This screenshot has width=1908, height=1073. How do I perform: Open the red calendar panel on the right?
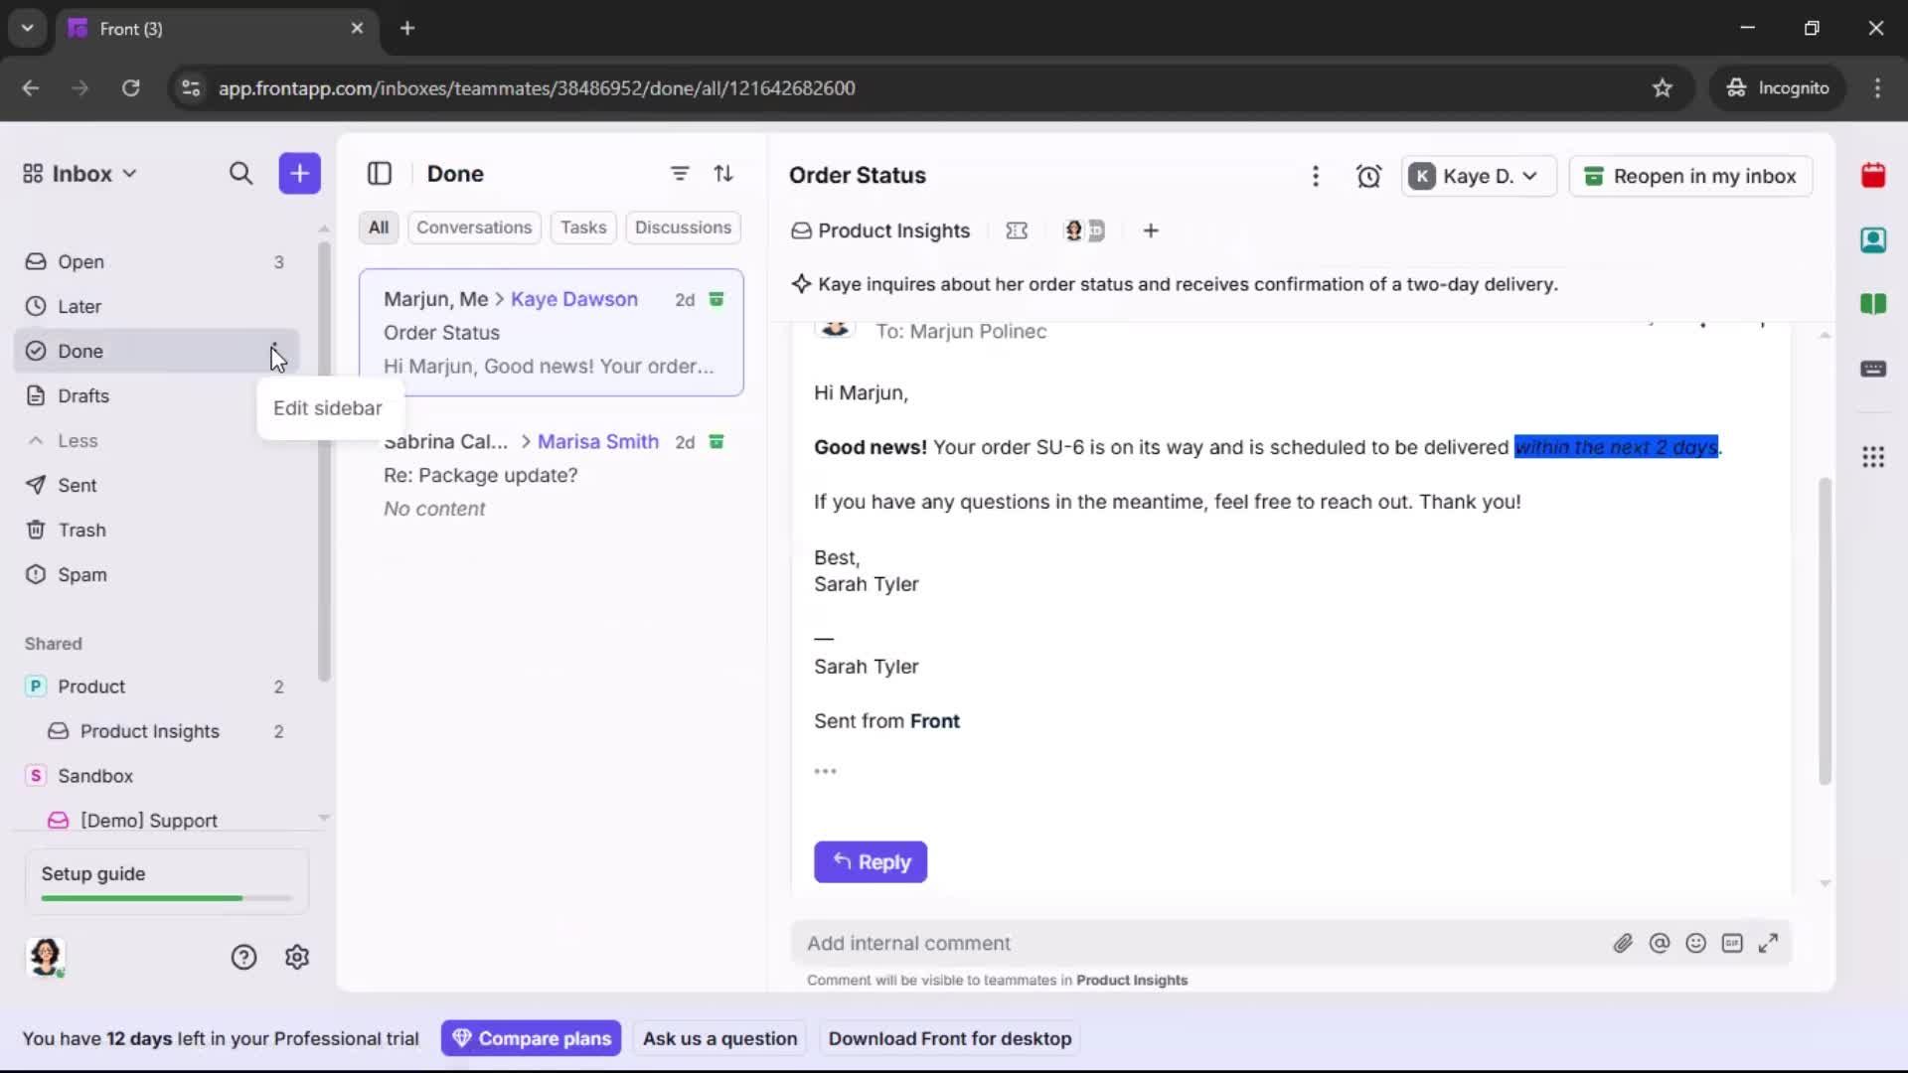1874,175
